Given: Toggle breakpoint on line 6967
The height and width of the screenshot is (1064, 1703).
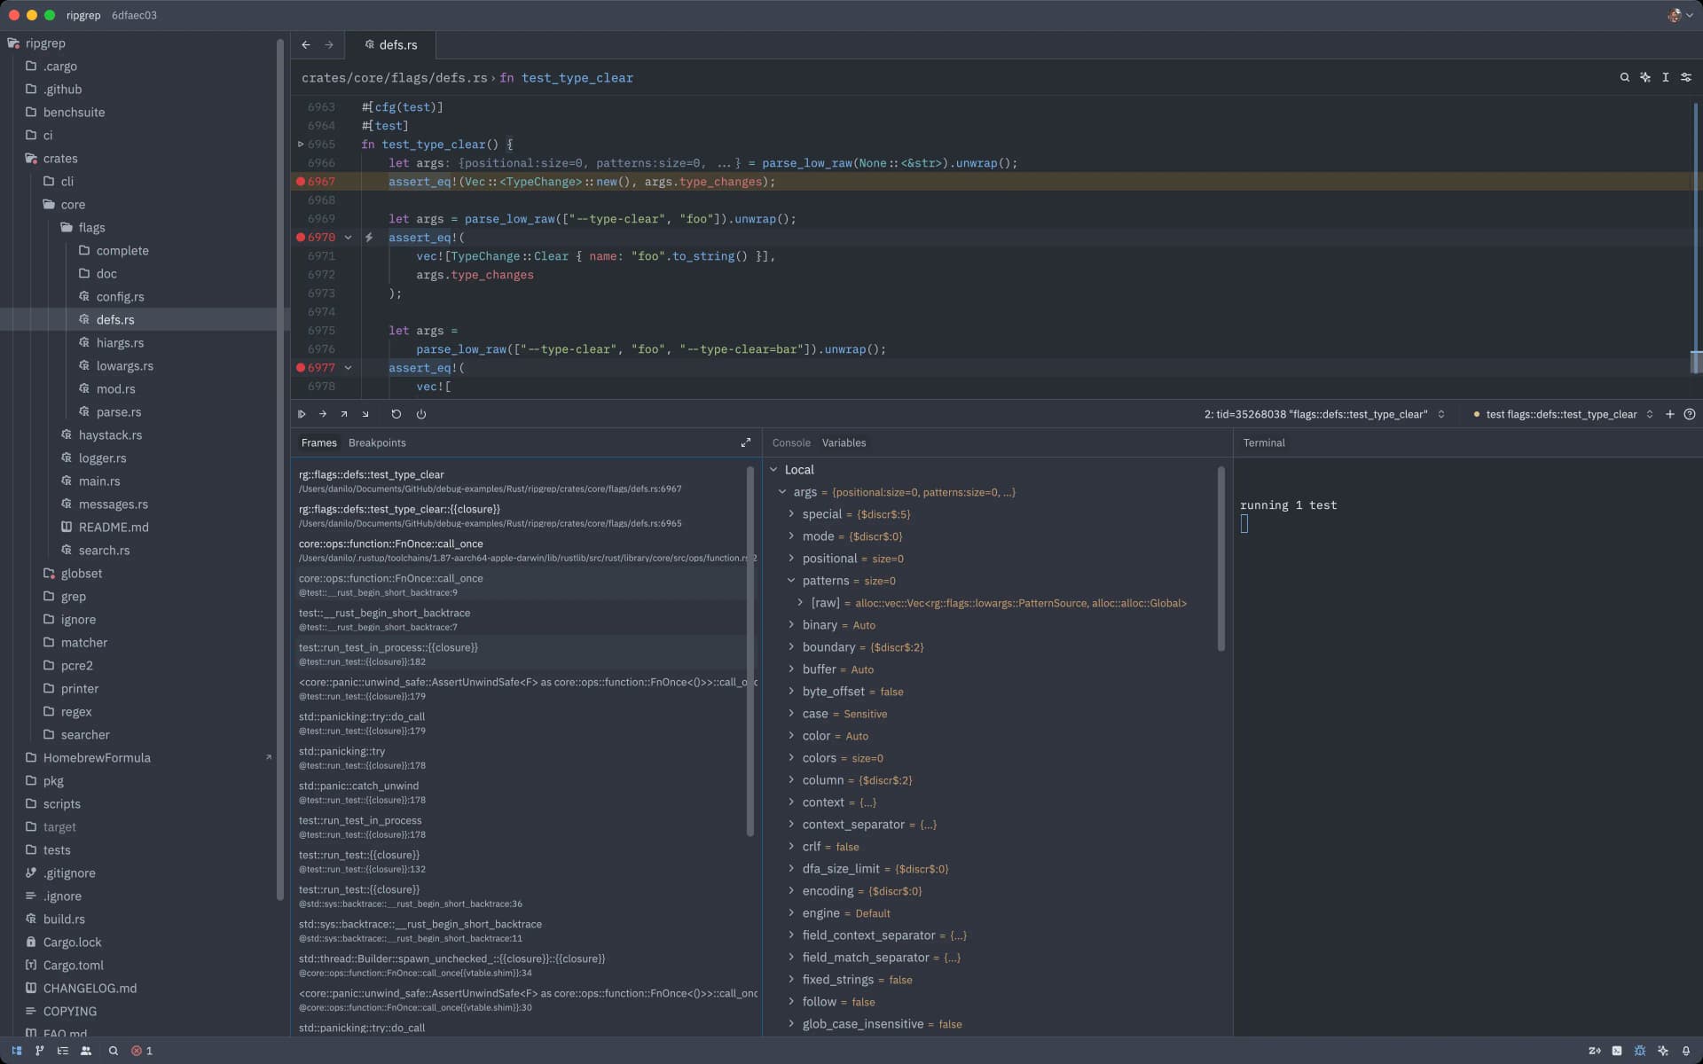Looking at the screenshot, I should tap(301, 182).
